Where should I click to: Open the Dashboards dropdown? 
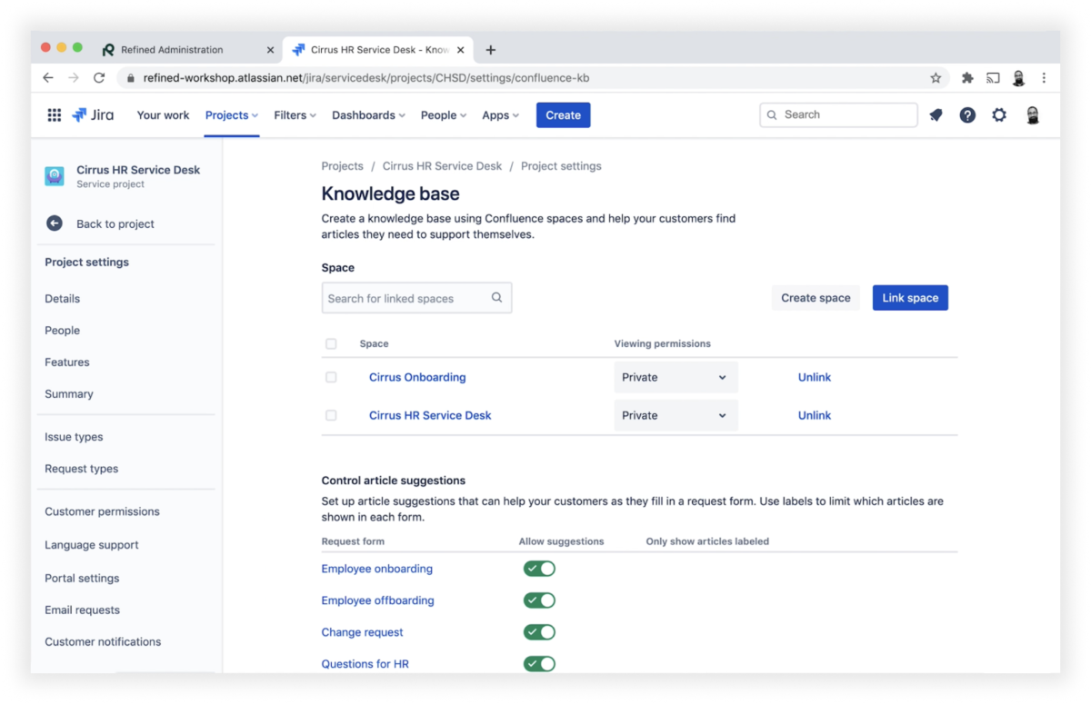point(367,114)
